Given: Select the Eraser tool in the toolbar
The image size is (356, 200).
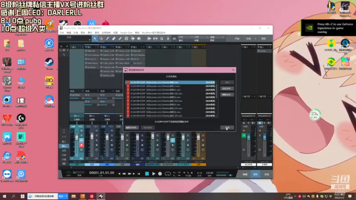Looking at the screenshot, I should pos(114,39).
